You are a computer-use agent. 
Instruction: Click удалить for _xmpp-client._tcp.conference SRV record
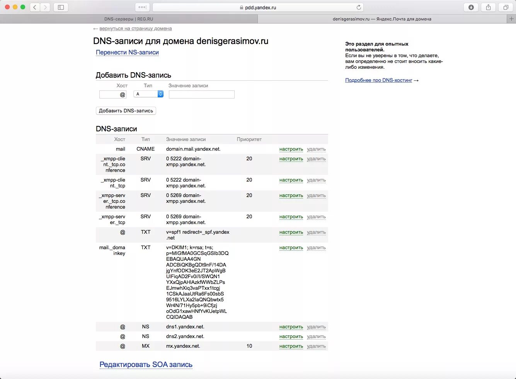[x=316, y=159]
